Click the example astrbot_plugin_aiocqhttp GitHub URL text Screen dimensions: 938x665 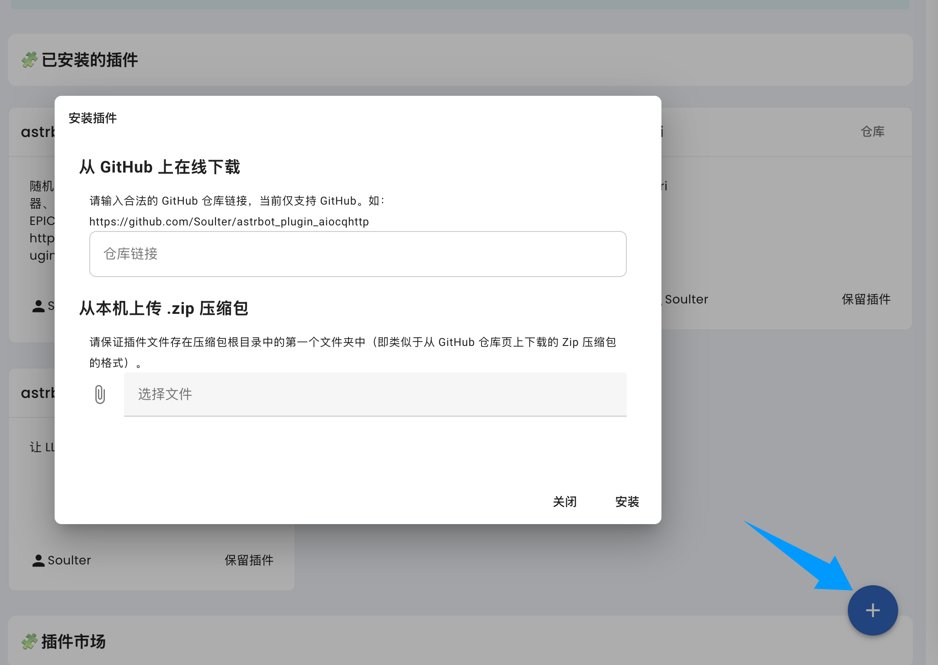coord(229,222)
